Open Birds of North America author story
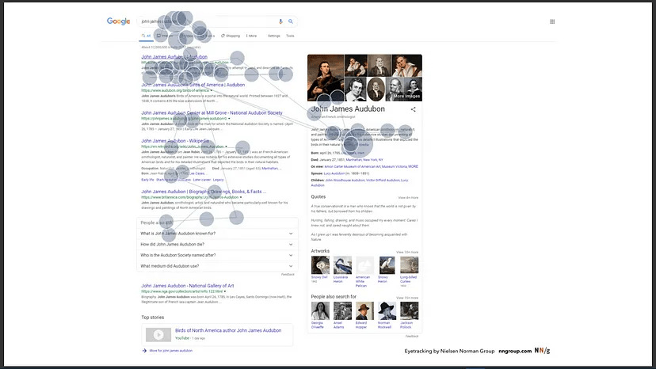The image size is (656, 369). (x=228, y=330)
